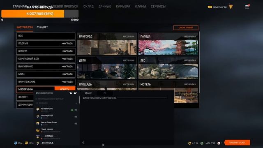Image resolution: width=263 pixels, height=148 pixels.
Task: Click the crown rank icon of гриф_чекнп
Action: tap(38, 130)
